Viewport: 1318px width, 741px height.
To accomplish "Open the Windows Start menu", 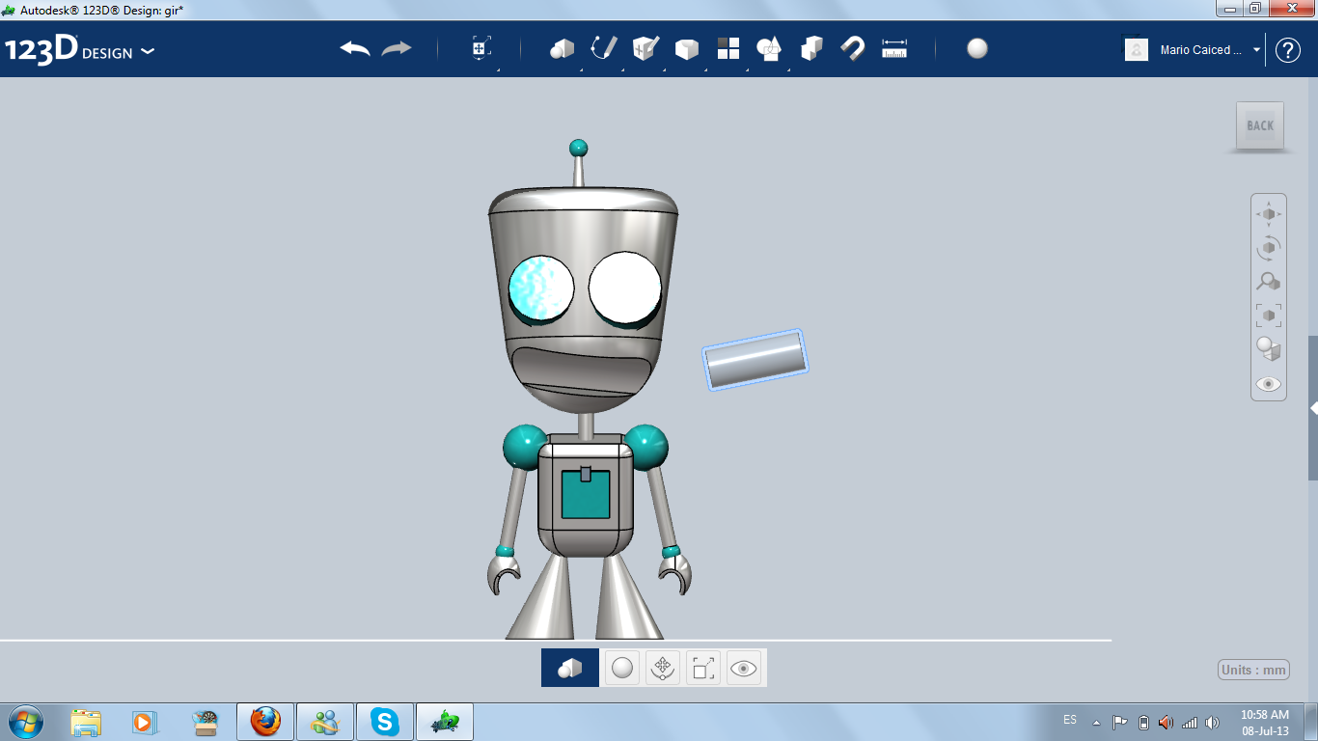I will click(24, 722).
